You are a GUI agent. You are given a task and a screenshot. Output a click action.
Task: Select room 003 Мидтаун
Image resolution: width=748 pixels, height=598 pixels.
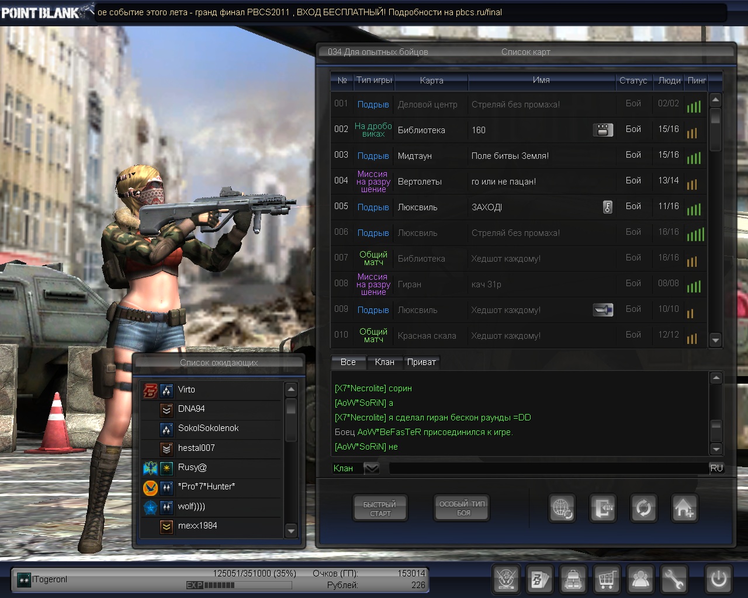[x=519, y=155]
